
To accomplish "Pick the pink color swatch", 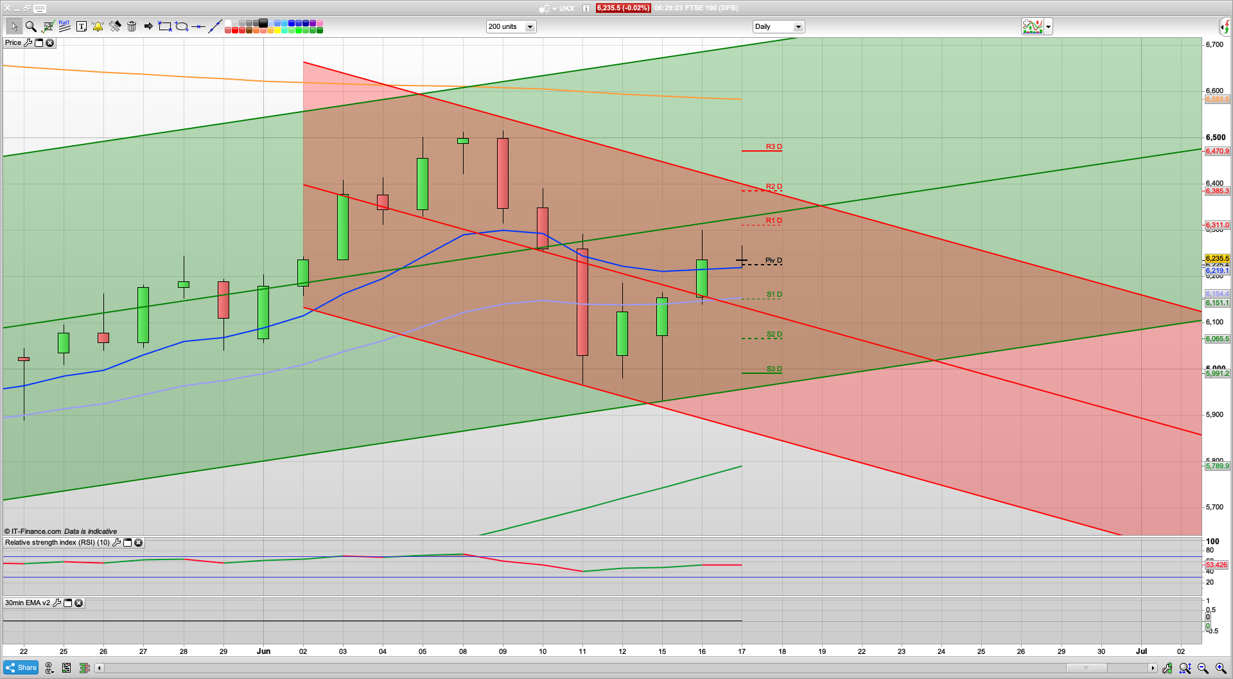I will pyautogui.click(x=320, y=23).
